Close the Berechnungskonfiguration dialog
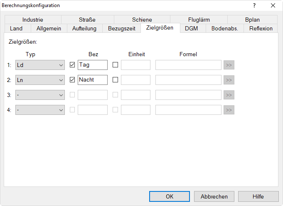This screenshot has height=206, width=283. point(273,5)
